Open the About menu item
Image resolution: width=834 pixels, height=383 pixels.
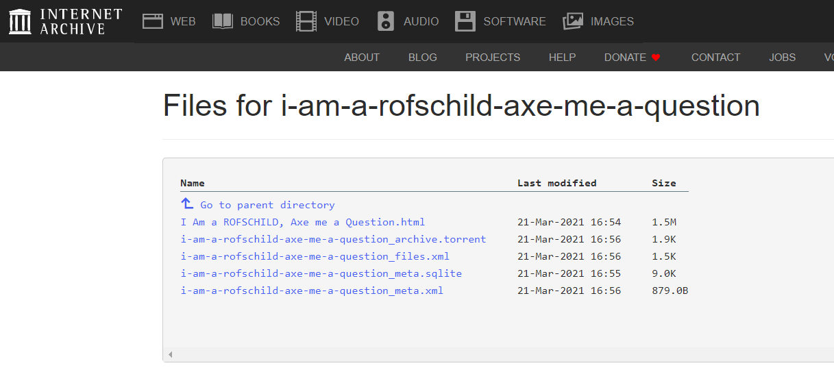pos(362,58)
